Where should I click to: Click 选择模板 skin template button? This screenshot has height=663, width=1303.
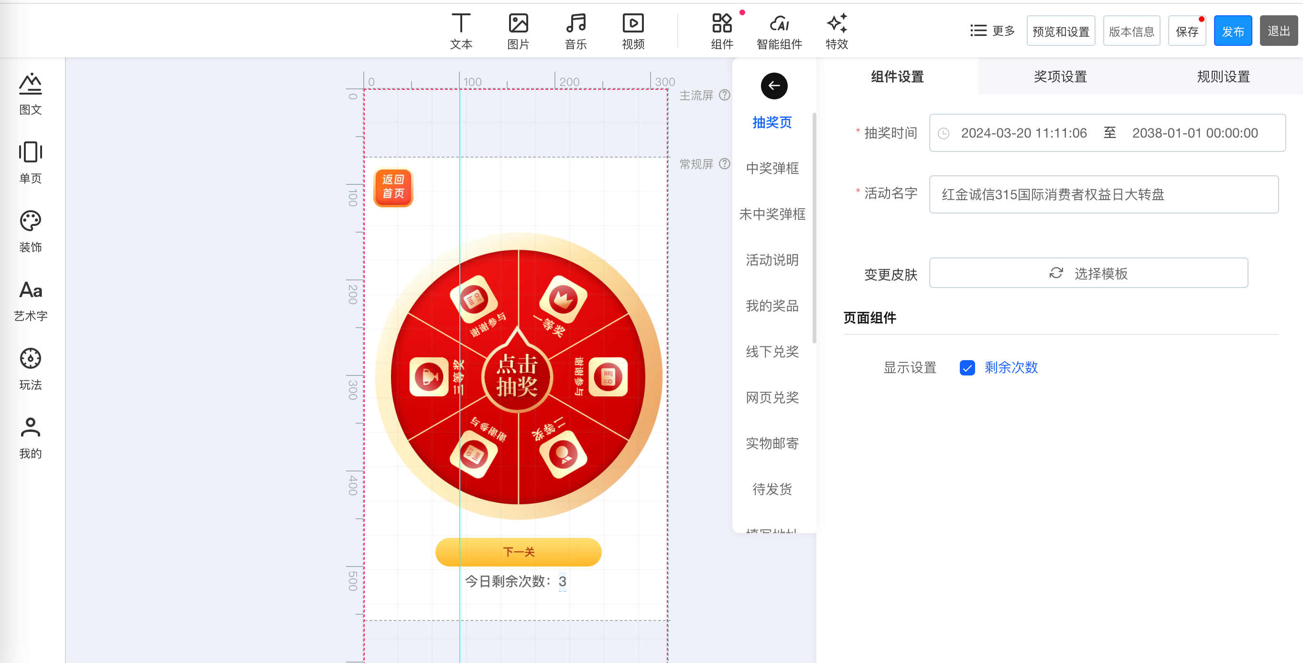(x=1088, y=273)
